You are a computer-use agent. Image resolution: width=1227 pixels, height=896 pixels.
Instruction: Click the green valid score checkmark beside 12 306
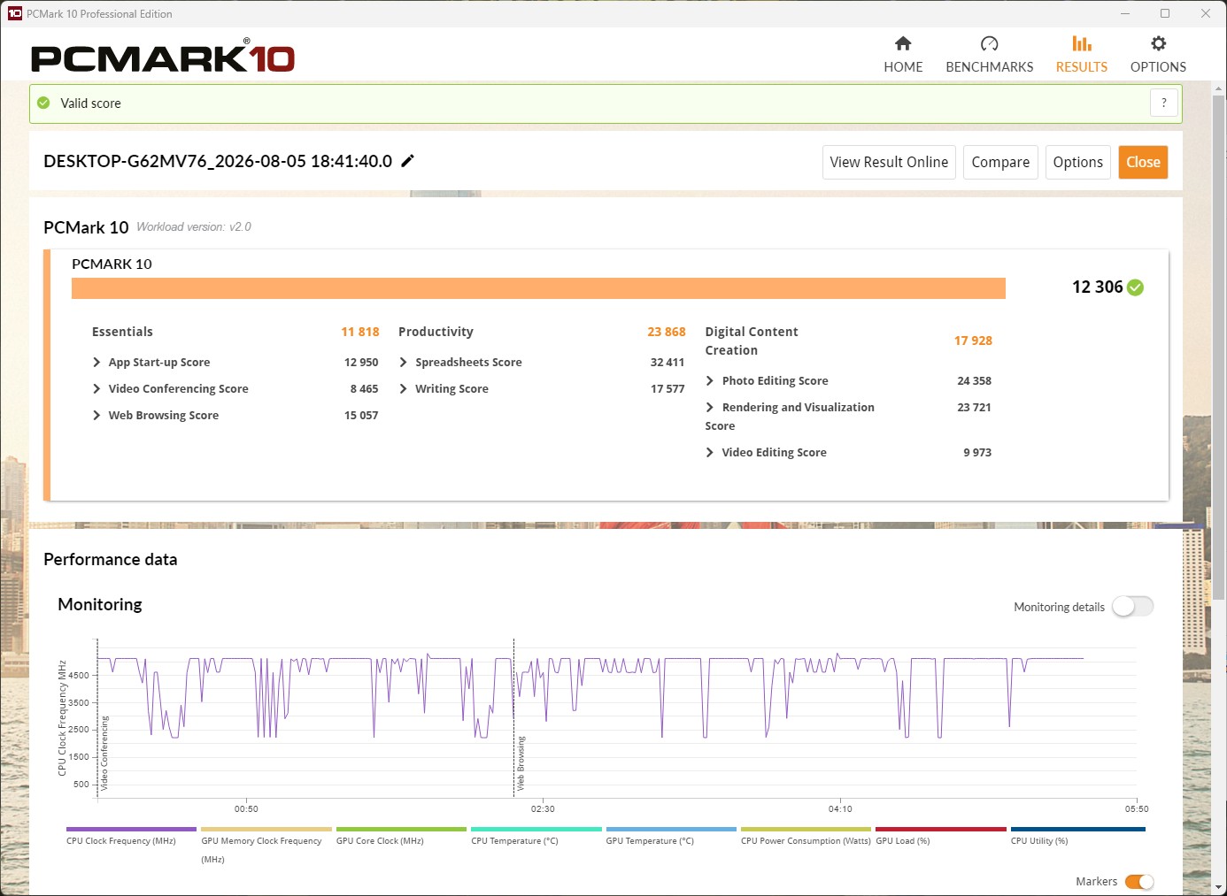click(x=1136, y=287)
